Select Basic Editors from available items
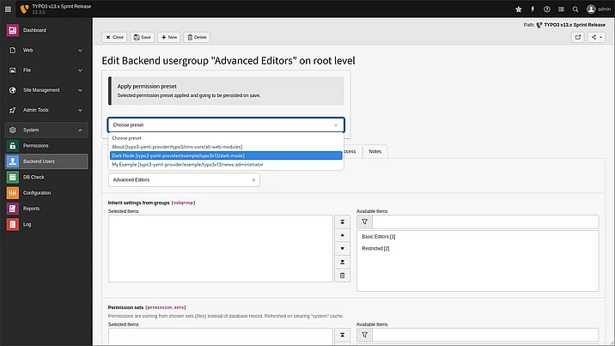 (378, 236)
